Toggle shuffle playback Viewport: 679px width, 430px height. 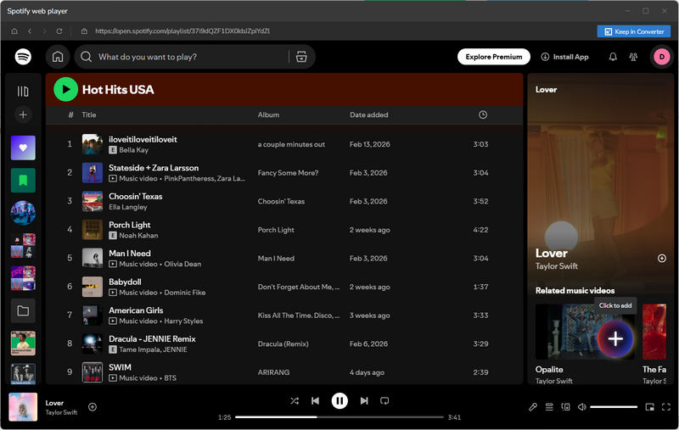[295, 400]
